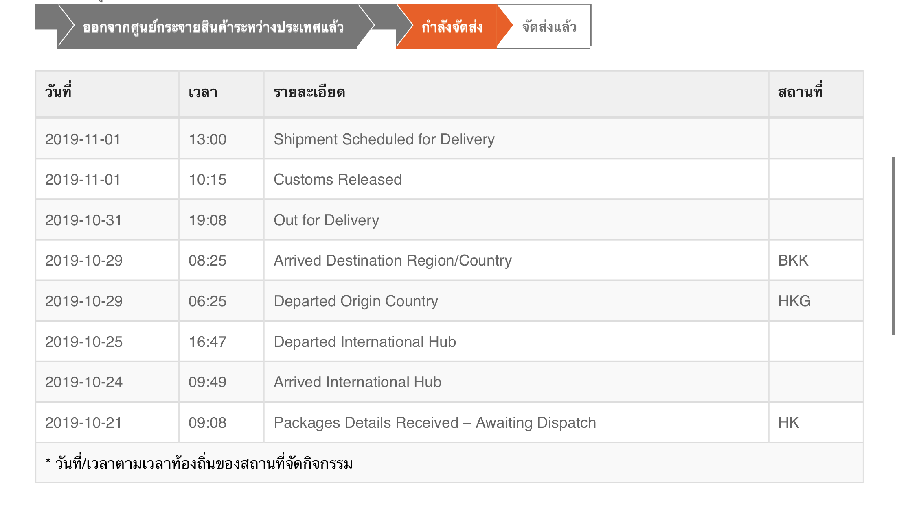The image size is (899, 505).
Task: Click the gray "ออกจากศูนย์กระจายสินค้าระหว่างประเทศแล้ว" step
Action: tap(213, 27)
